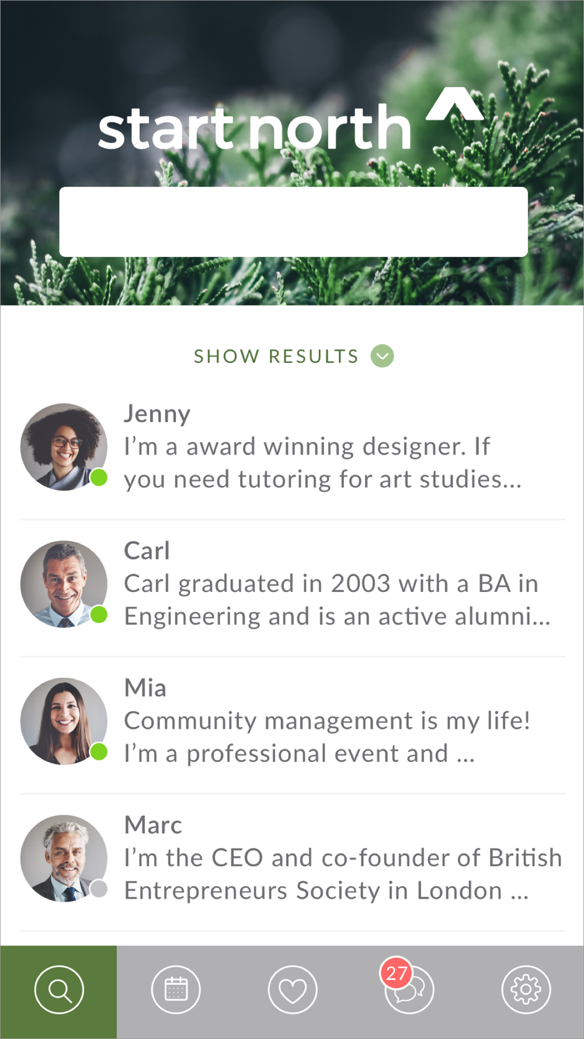The width and height of the screenshot is (584, 1039).
Task: Open the search tab magnifier icon
Action: [x=59, y=990]
